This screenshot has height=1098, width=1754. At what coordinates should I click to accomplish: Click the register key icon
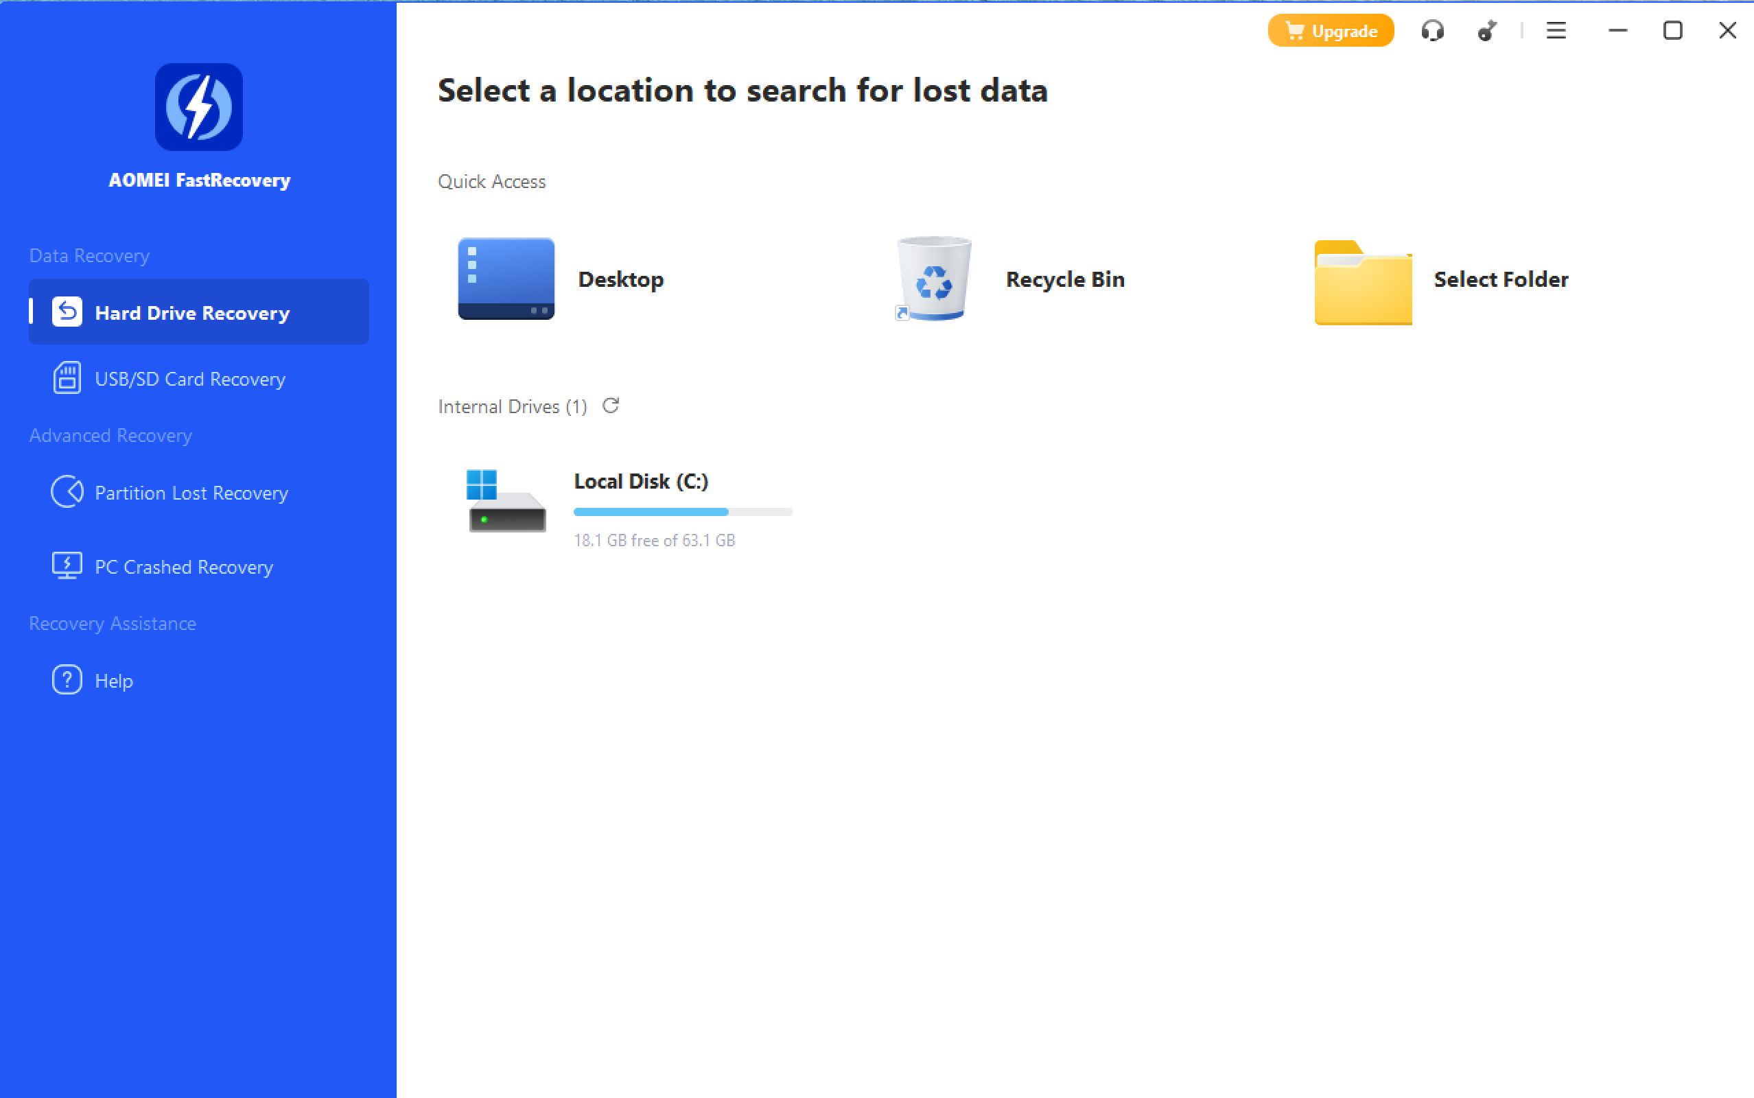coord(1486,30)
